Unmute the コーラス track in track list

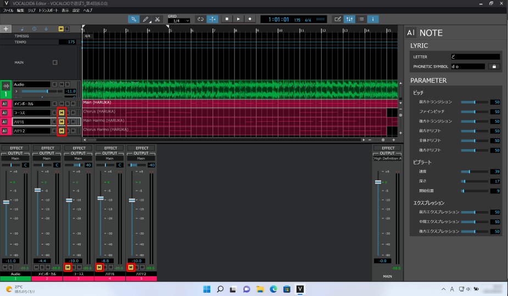pyautogui.click(x=61, y=112)
